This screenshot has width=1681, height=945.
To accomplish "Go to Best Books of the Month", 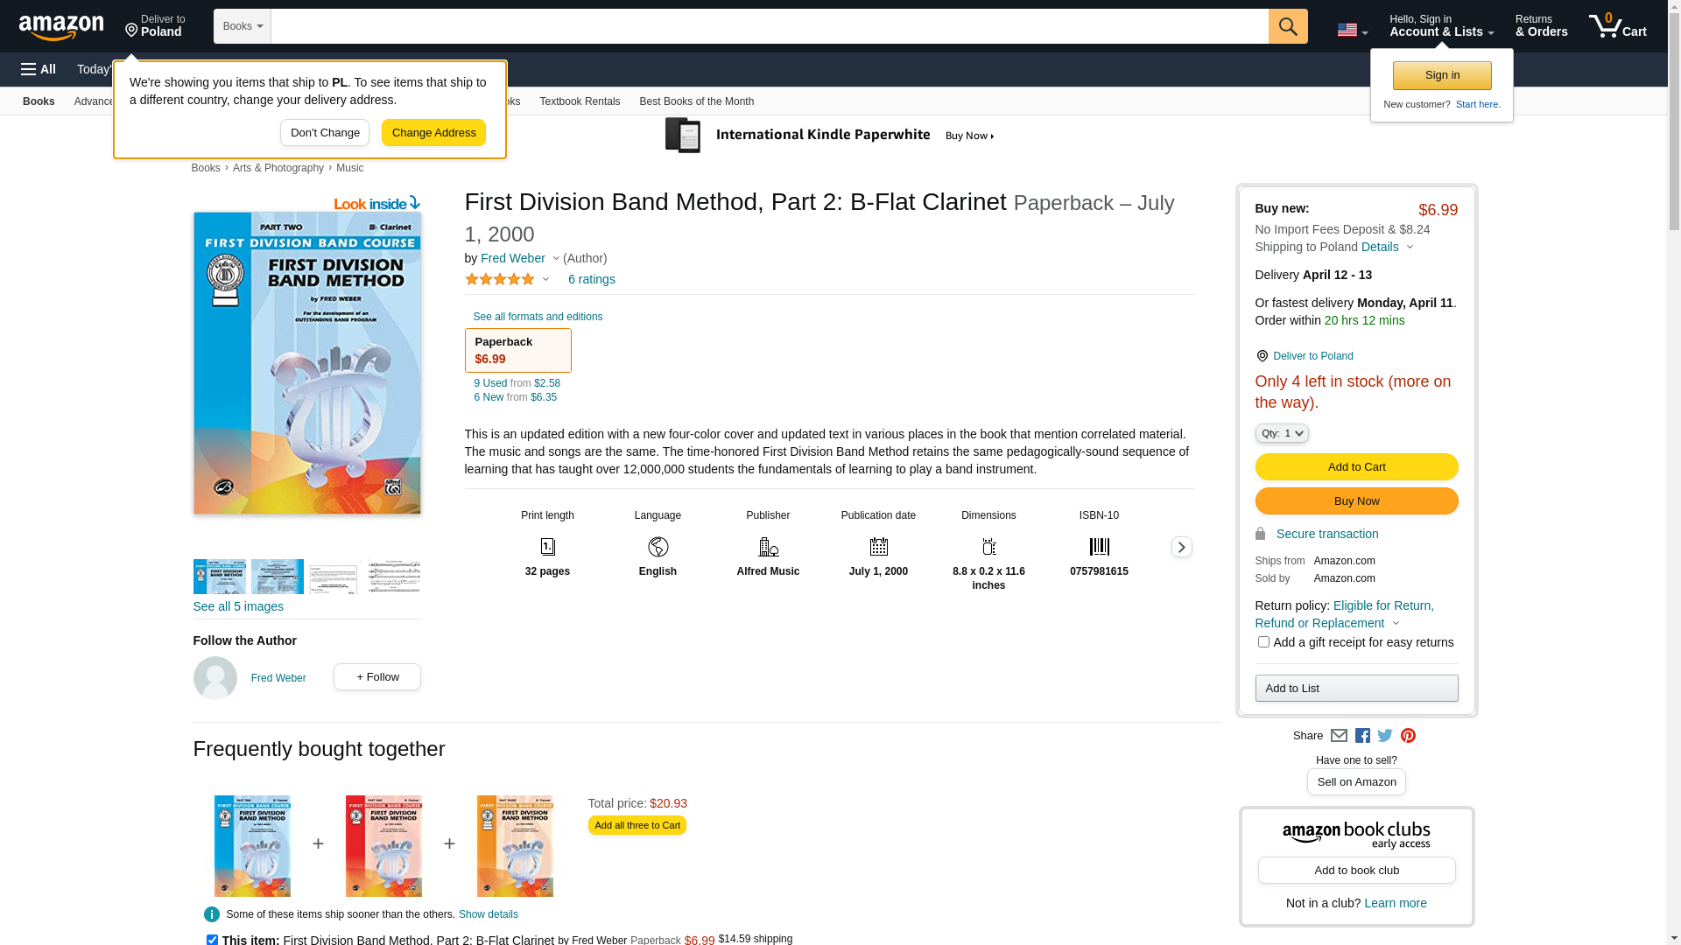I will pos(696,101).
